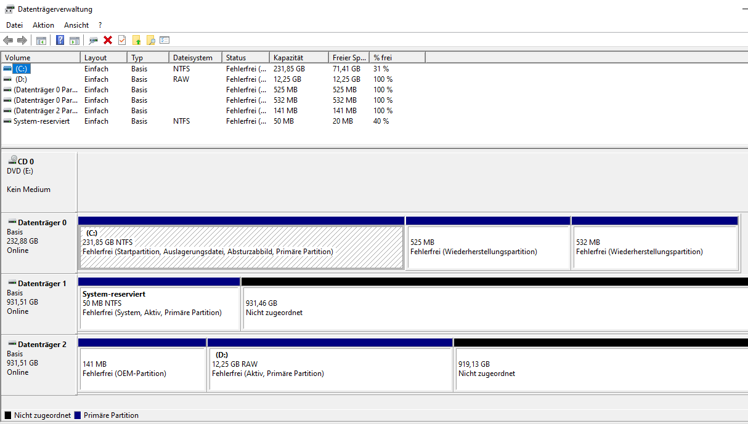Click the Back arrow toolbar icon

8,40
